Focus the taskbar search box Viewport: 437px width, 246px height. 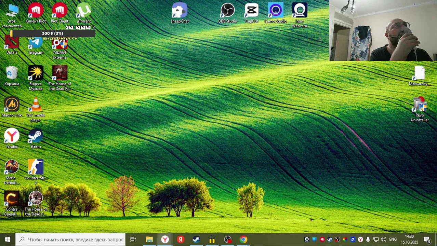pos(70,240)
